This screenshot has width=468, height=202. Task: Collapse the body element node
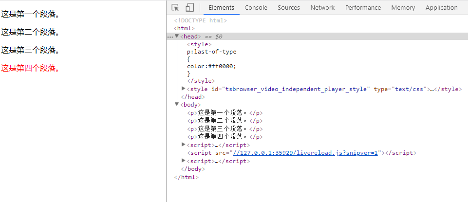pyautogui.click(x=177, y=104)
